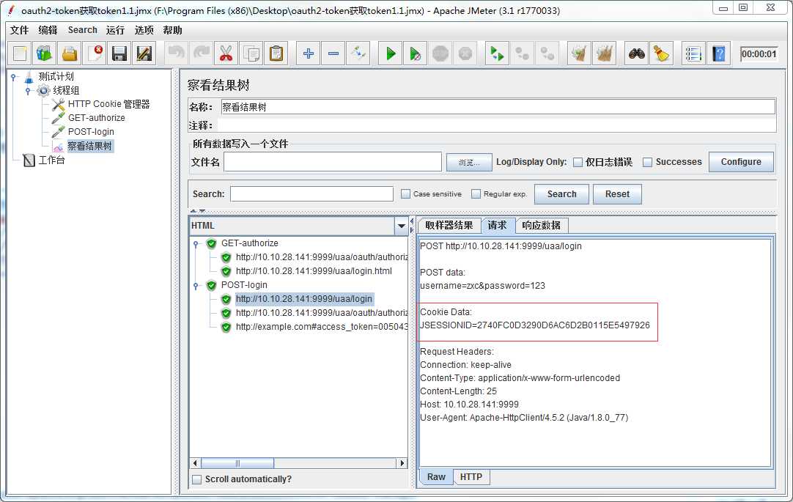Viewport: 793px width, 502px height.
Task: Select GET-authorize sampler in test plan tree
Action: (x=96, y=118)
